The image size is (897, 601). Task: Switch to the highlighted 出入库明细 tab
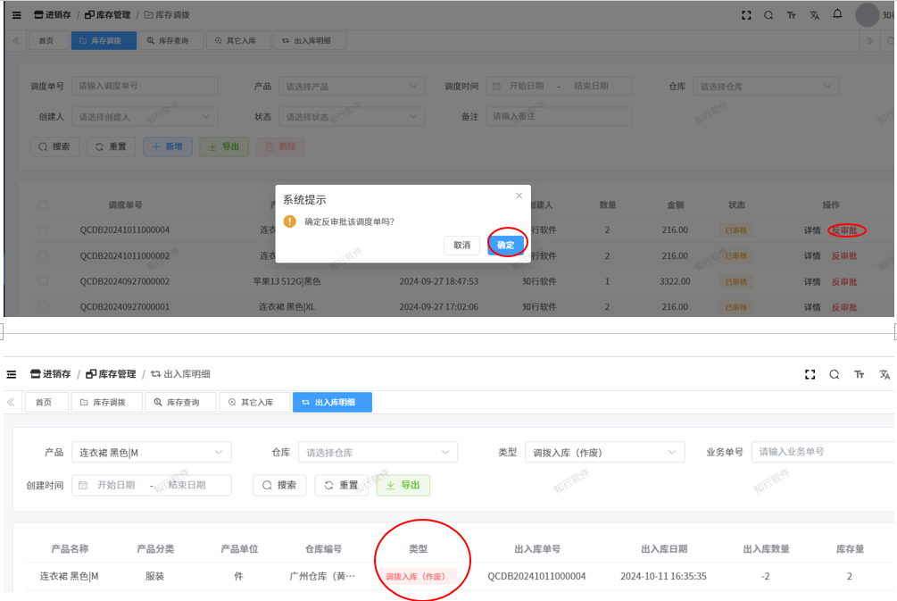click(x=332, y=403)
